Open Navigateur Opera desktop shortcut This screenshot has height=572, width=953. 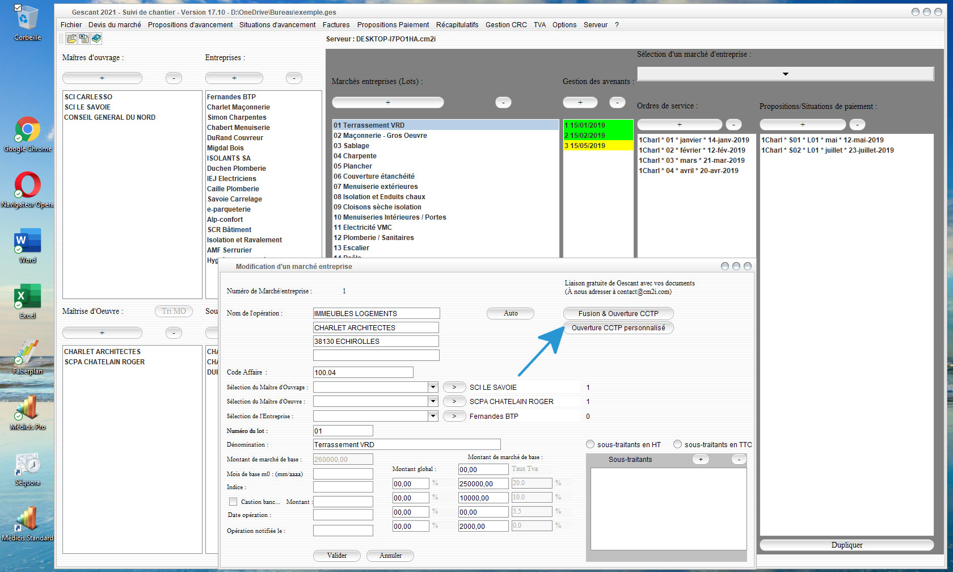(27, 190)
